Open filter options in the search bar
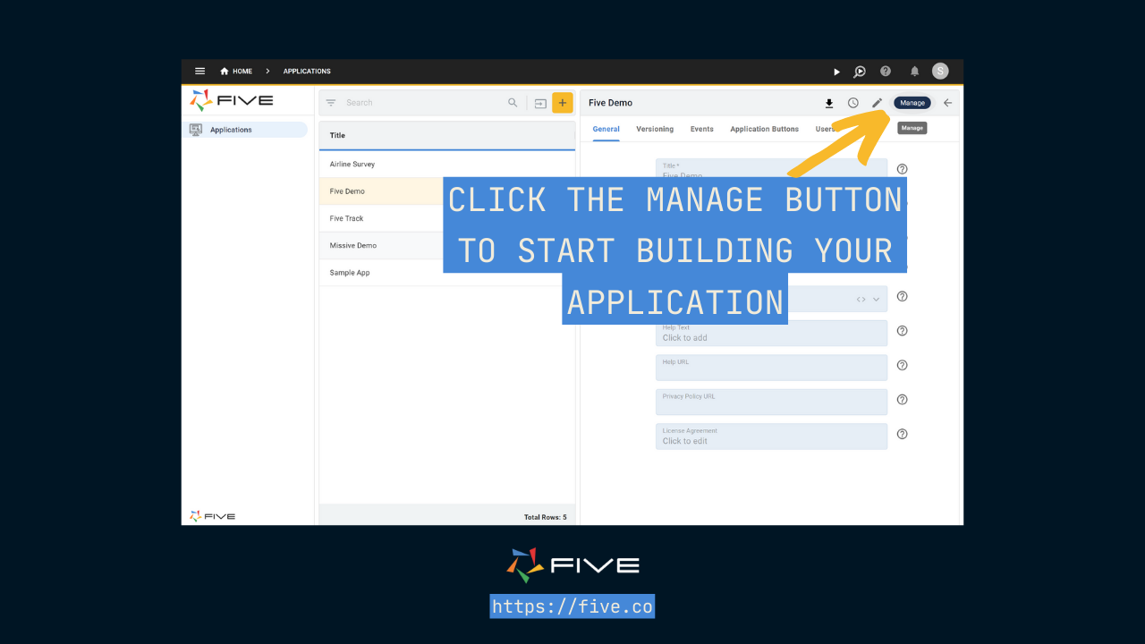 pos(329,102)
